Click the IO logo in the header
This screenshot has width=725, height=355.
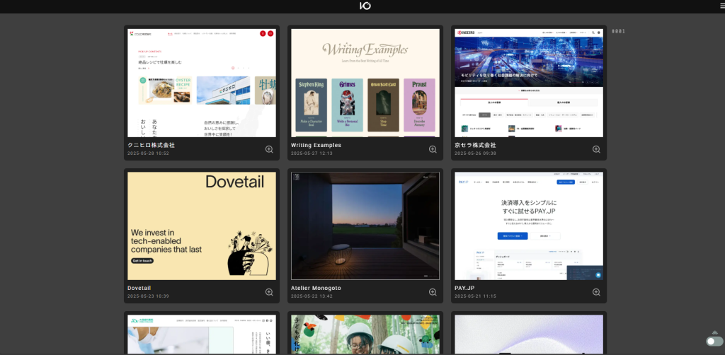365,6
